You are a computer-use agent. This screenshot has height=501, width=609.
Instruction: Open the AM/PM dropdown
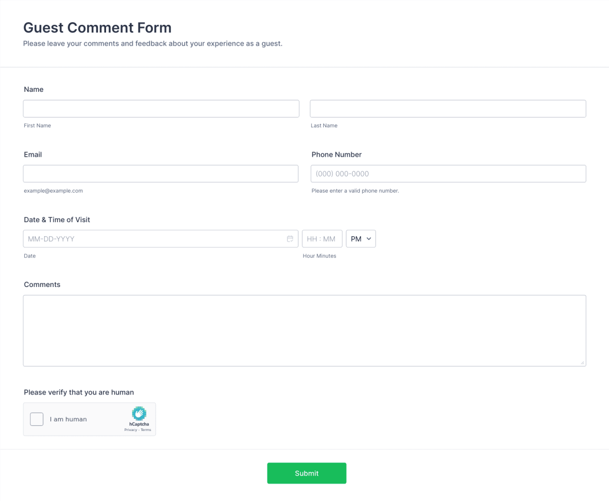pyautogui.click(x=360, y=238)
